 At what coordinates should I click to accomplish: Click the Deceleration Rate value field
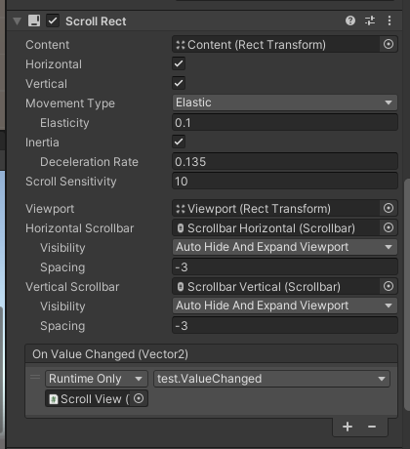[x=285, y=162]
